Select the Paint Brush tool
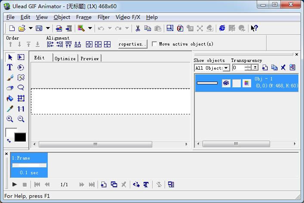Image resolution: width=304 pixels, height=203 pixels. click(x=10, y=77)
